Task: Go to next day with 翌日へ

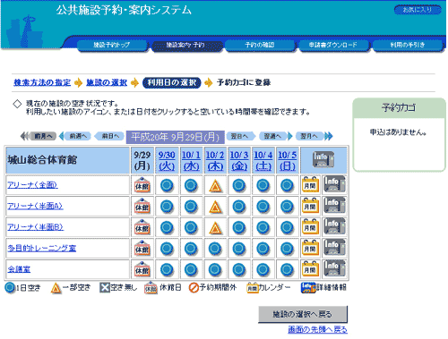Action: coord(241,136)
